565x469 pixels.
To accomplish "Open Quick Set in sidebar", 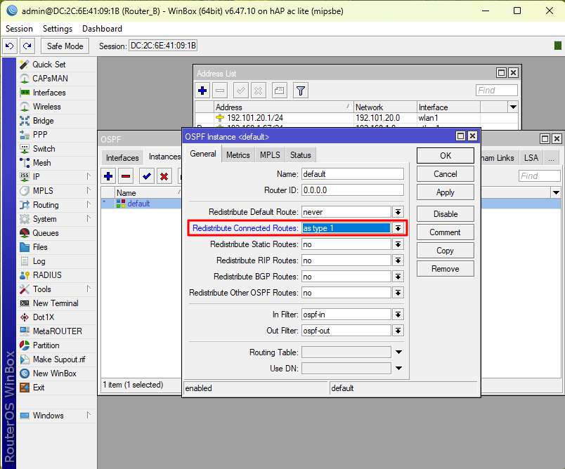I will pos(48,65).
